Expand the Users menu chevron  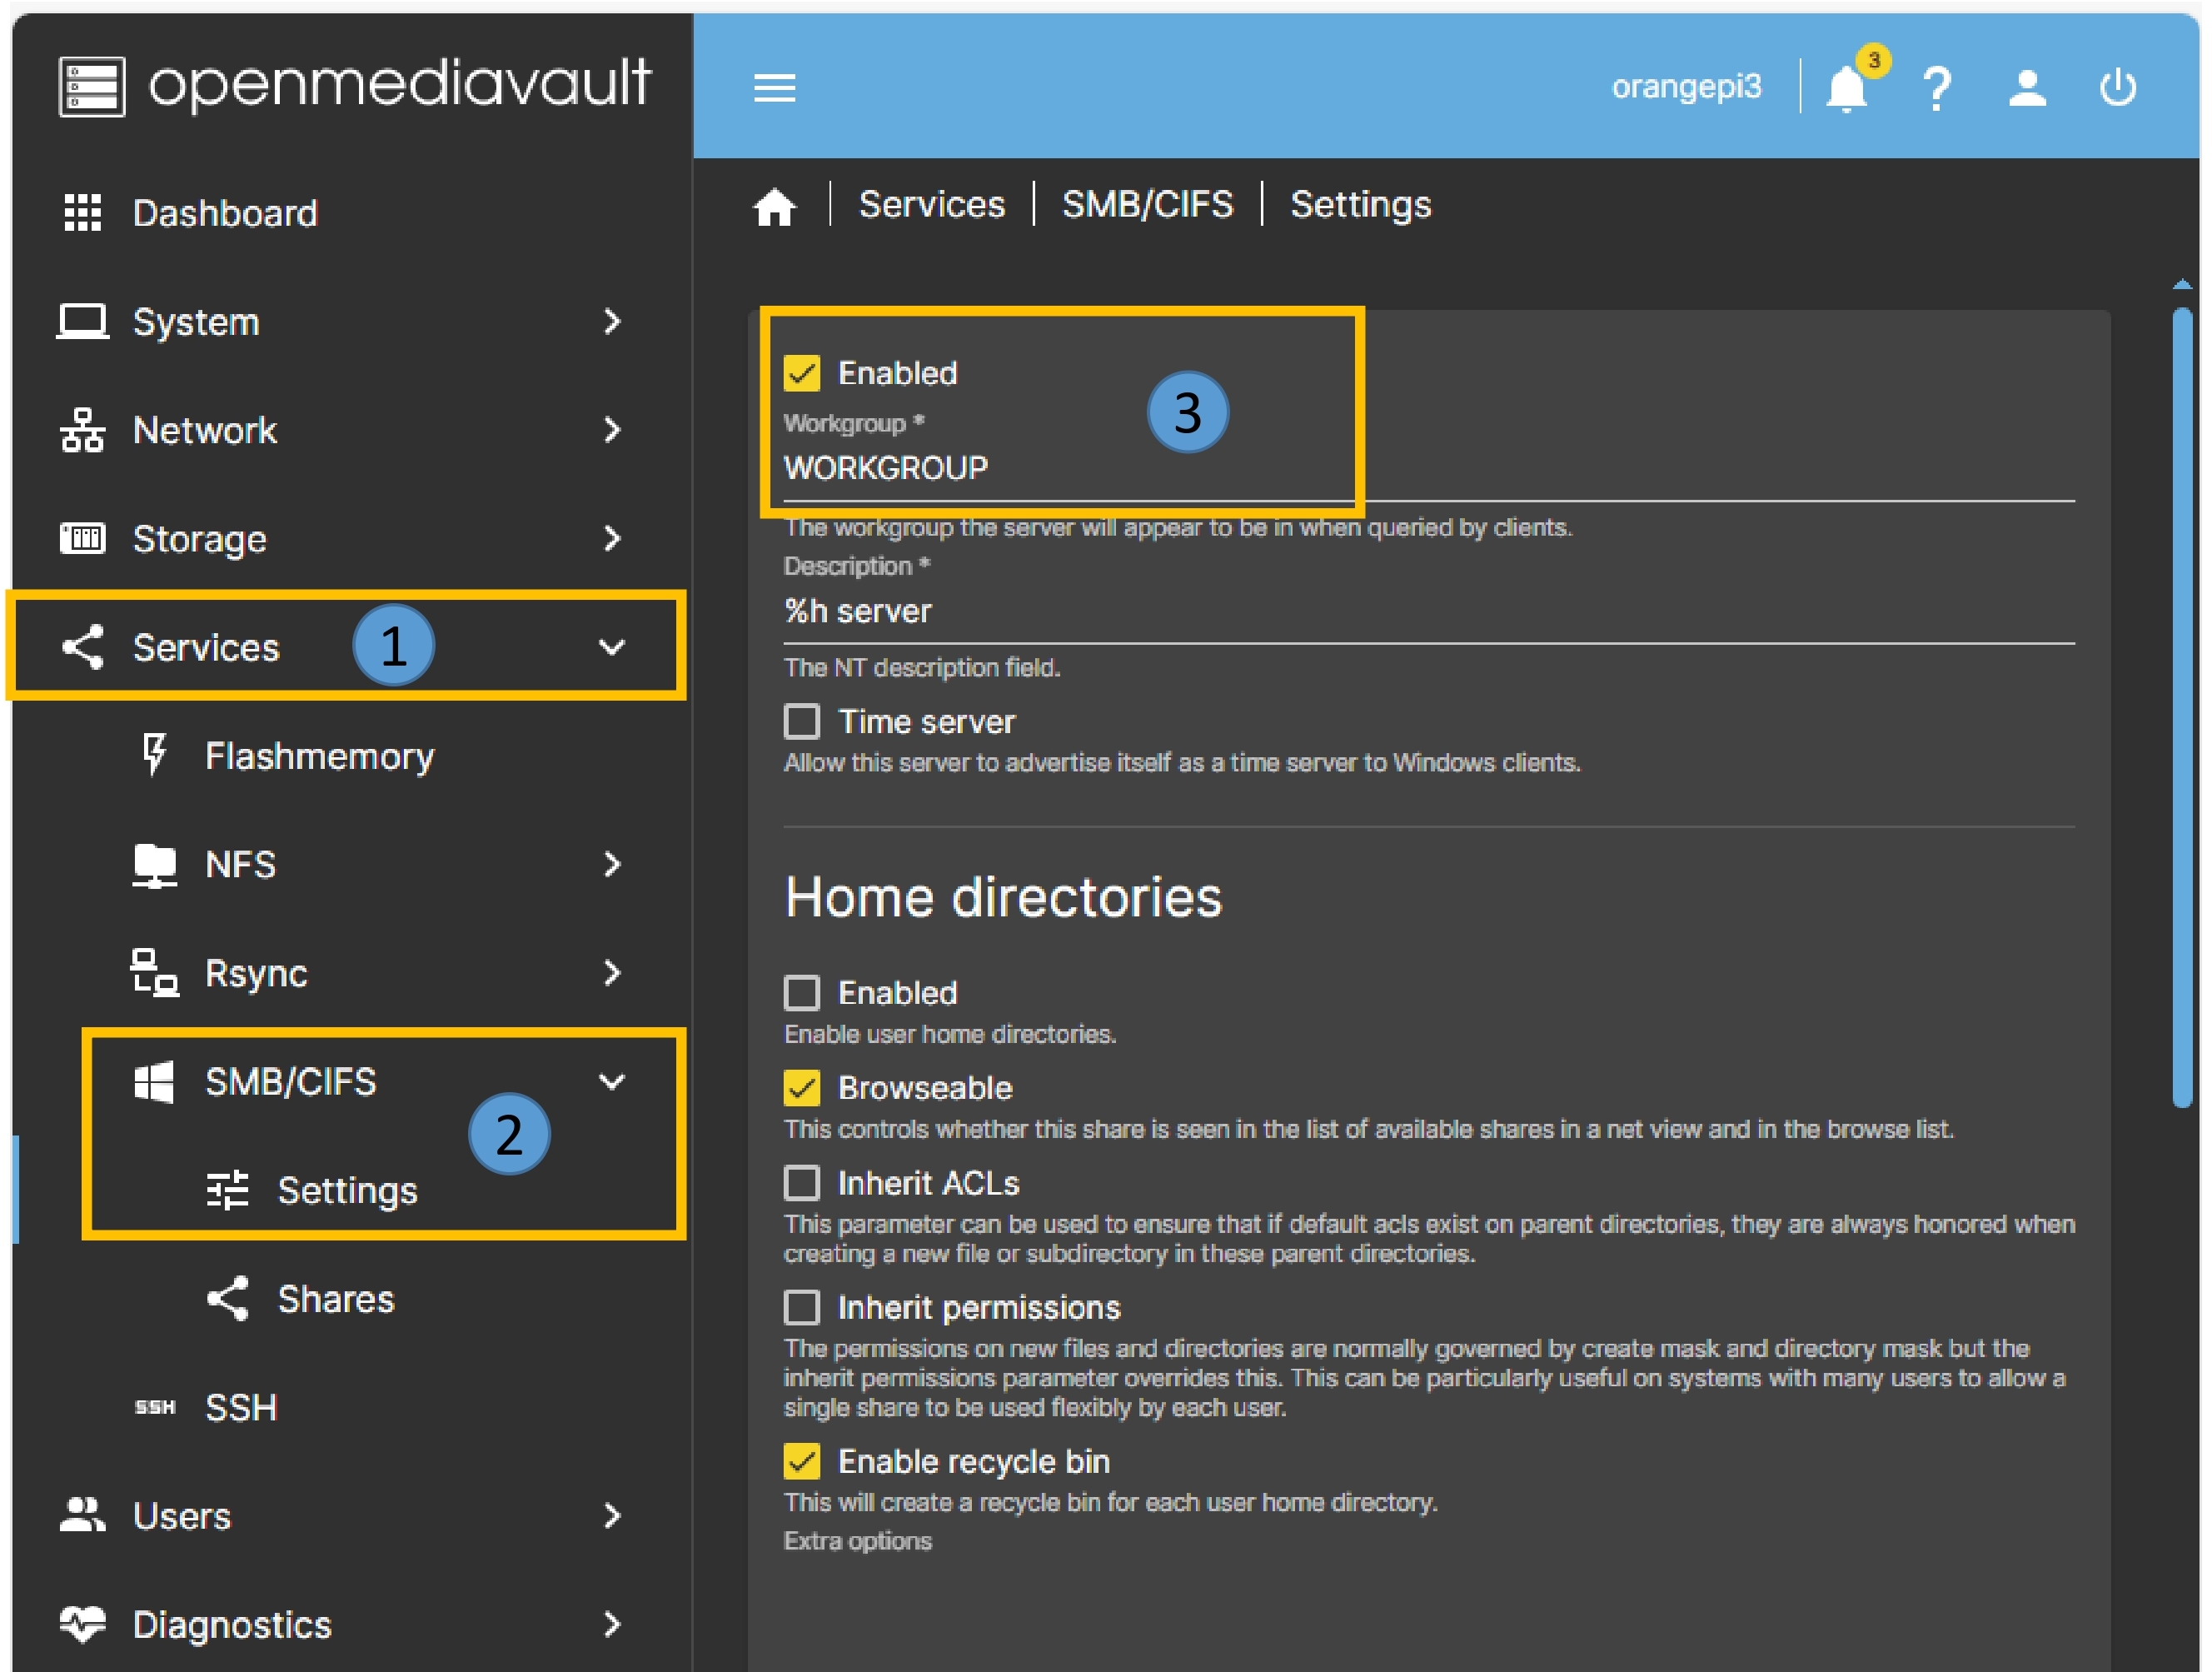coord(612,1515)
